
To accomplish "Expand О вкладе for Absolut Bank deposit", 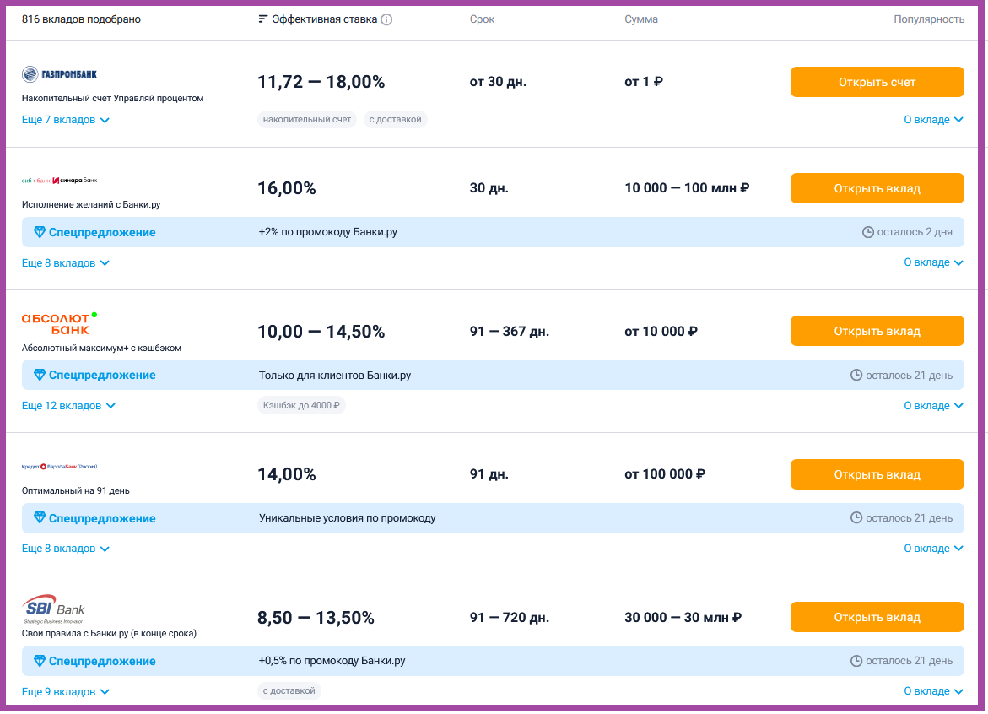I will [933, 406].
